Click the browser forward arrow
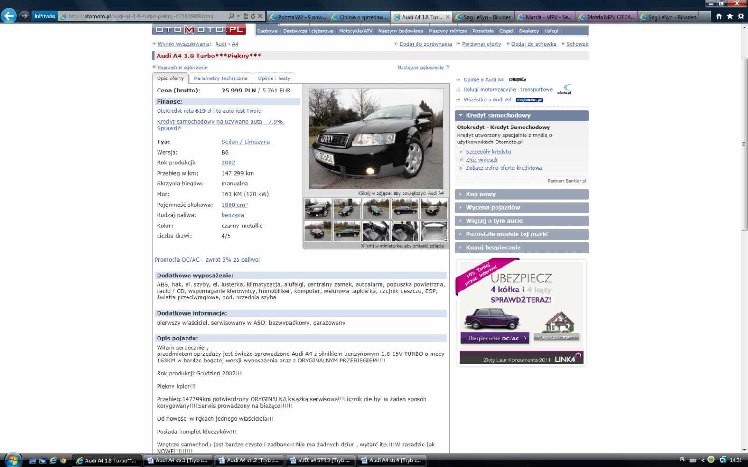 click(x=24, y=16)
